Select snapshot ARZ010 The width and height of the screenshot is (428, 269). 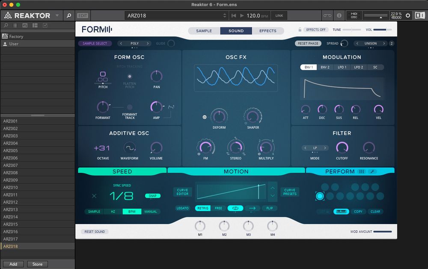(38, 187)
